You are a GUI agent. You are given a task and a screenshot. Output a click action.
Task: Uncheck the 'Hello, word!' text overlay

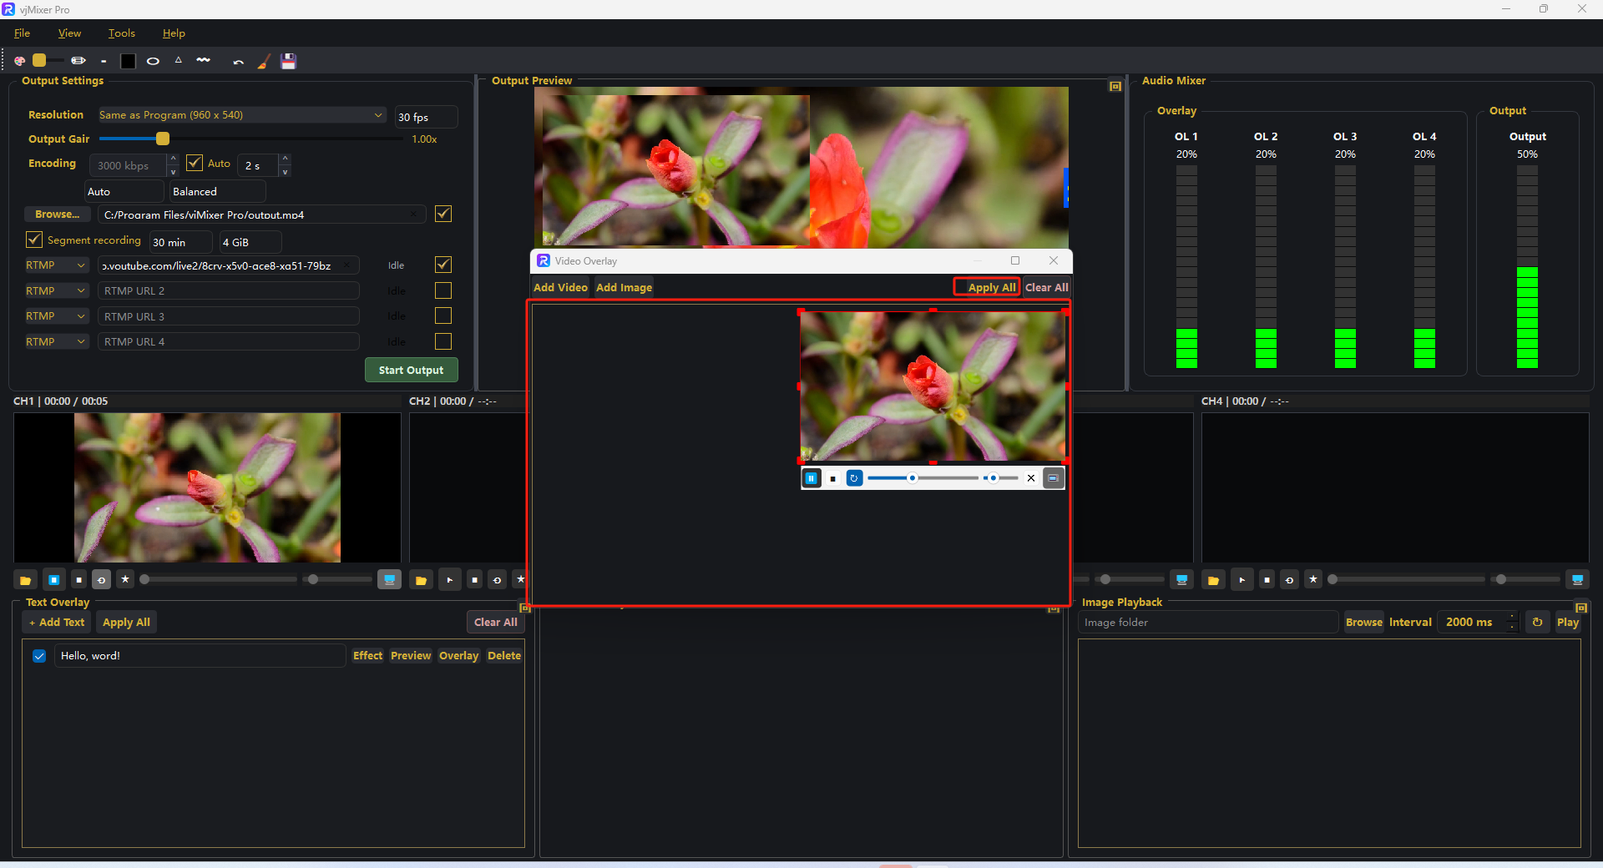coord(39,656)
